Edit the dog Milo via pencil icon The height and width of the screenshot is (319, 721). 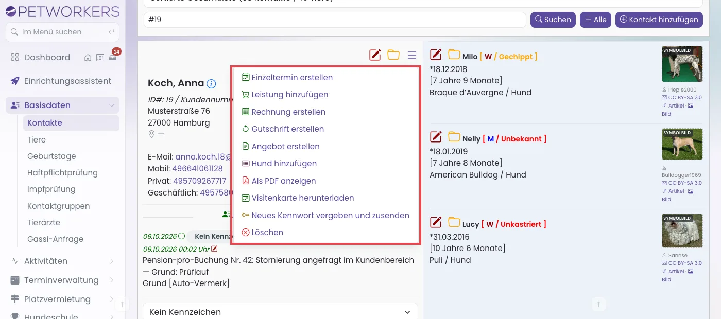tap(436, 54)
